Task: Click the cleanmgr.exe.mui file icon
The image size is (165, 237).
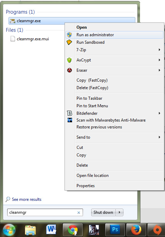Action: 13,39
